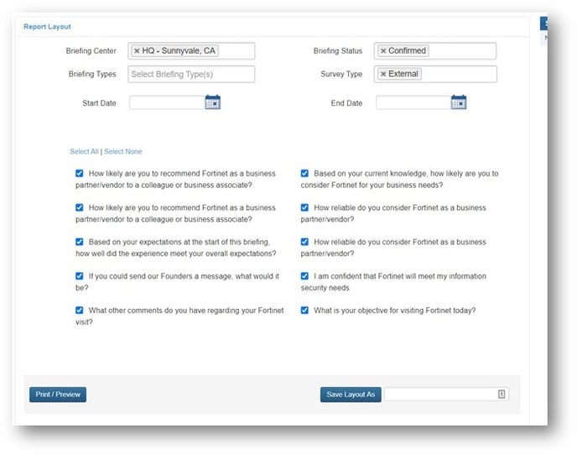The image size is (577, 455).
Task: Click the Save Layout As button
Action: pyautogui.click(x=350, y=395)
